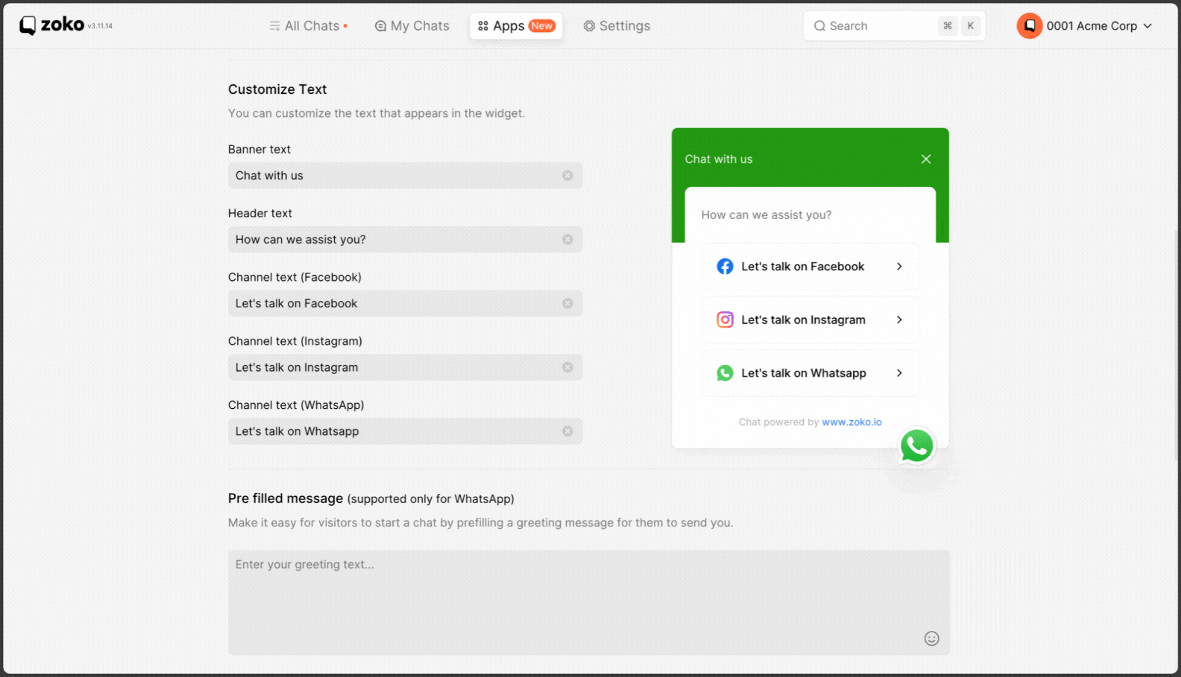
Task: Open the Apps tab
Action: click(516, 26)
